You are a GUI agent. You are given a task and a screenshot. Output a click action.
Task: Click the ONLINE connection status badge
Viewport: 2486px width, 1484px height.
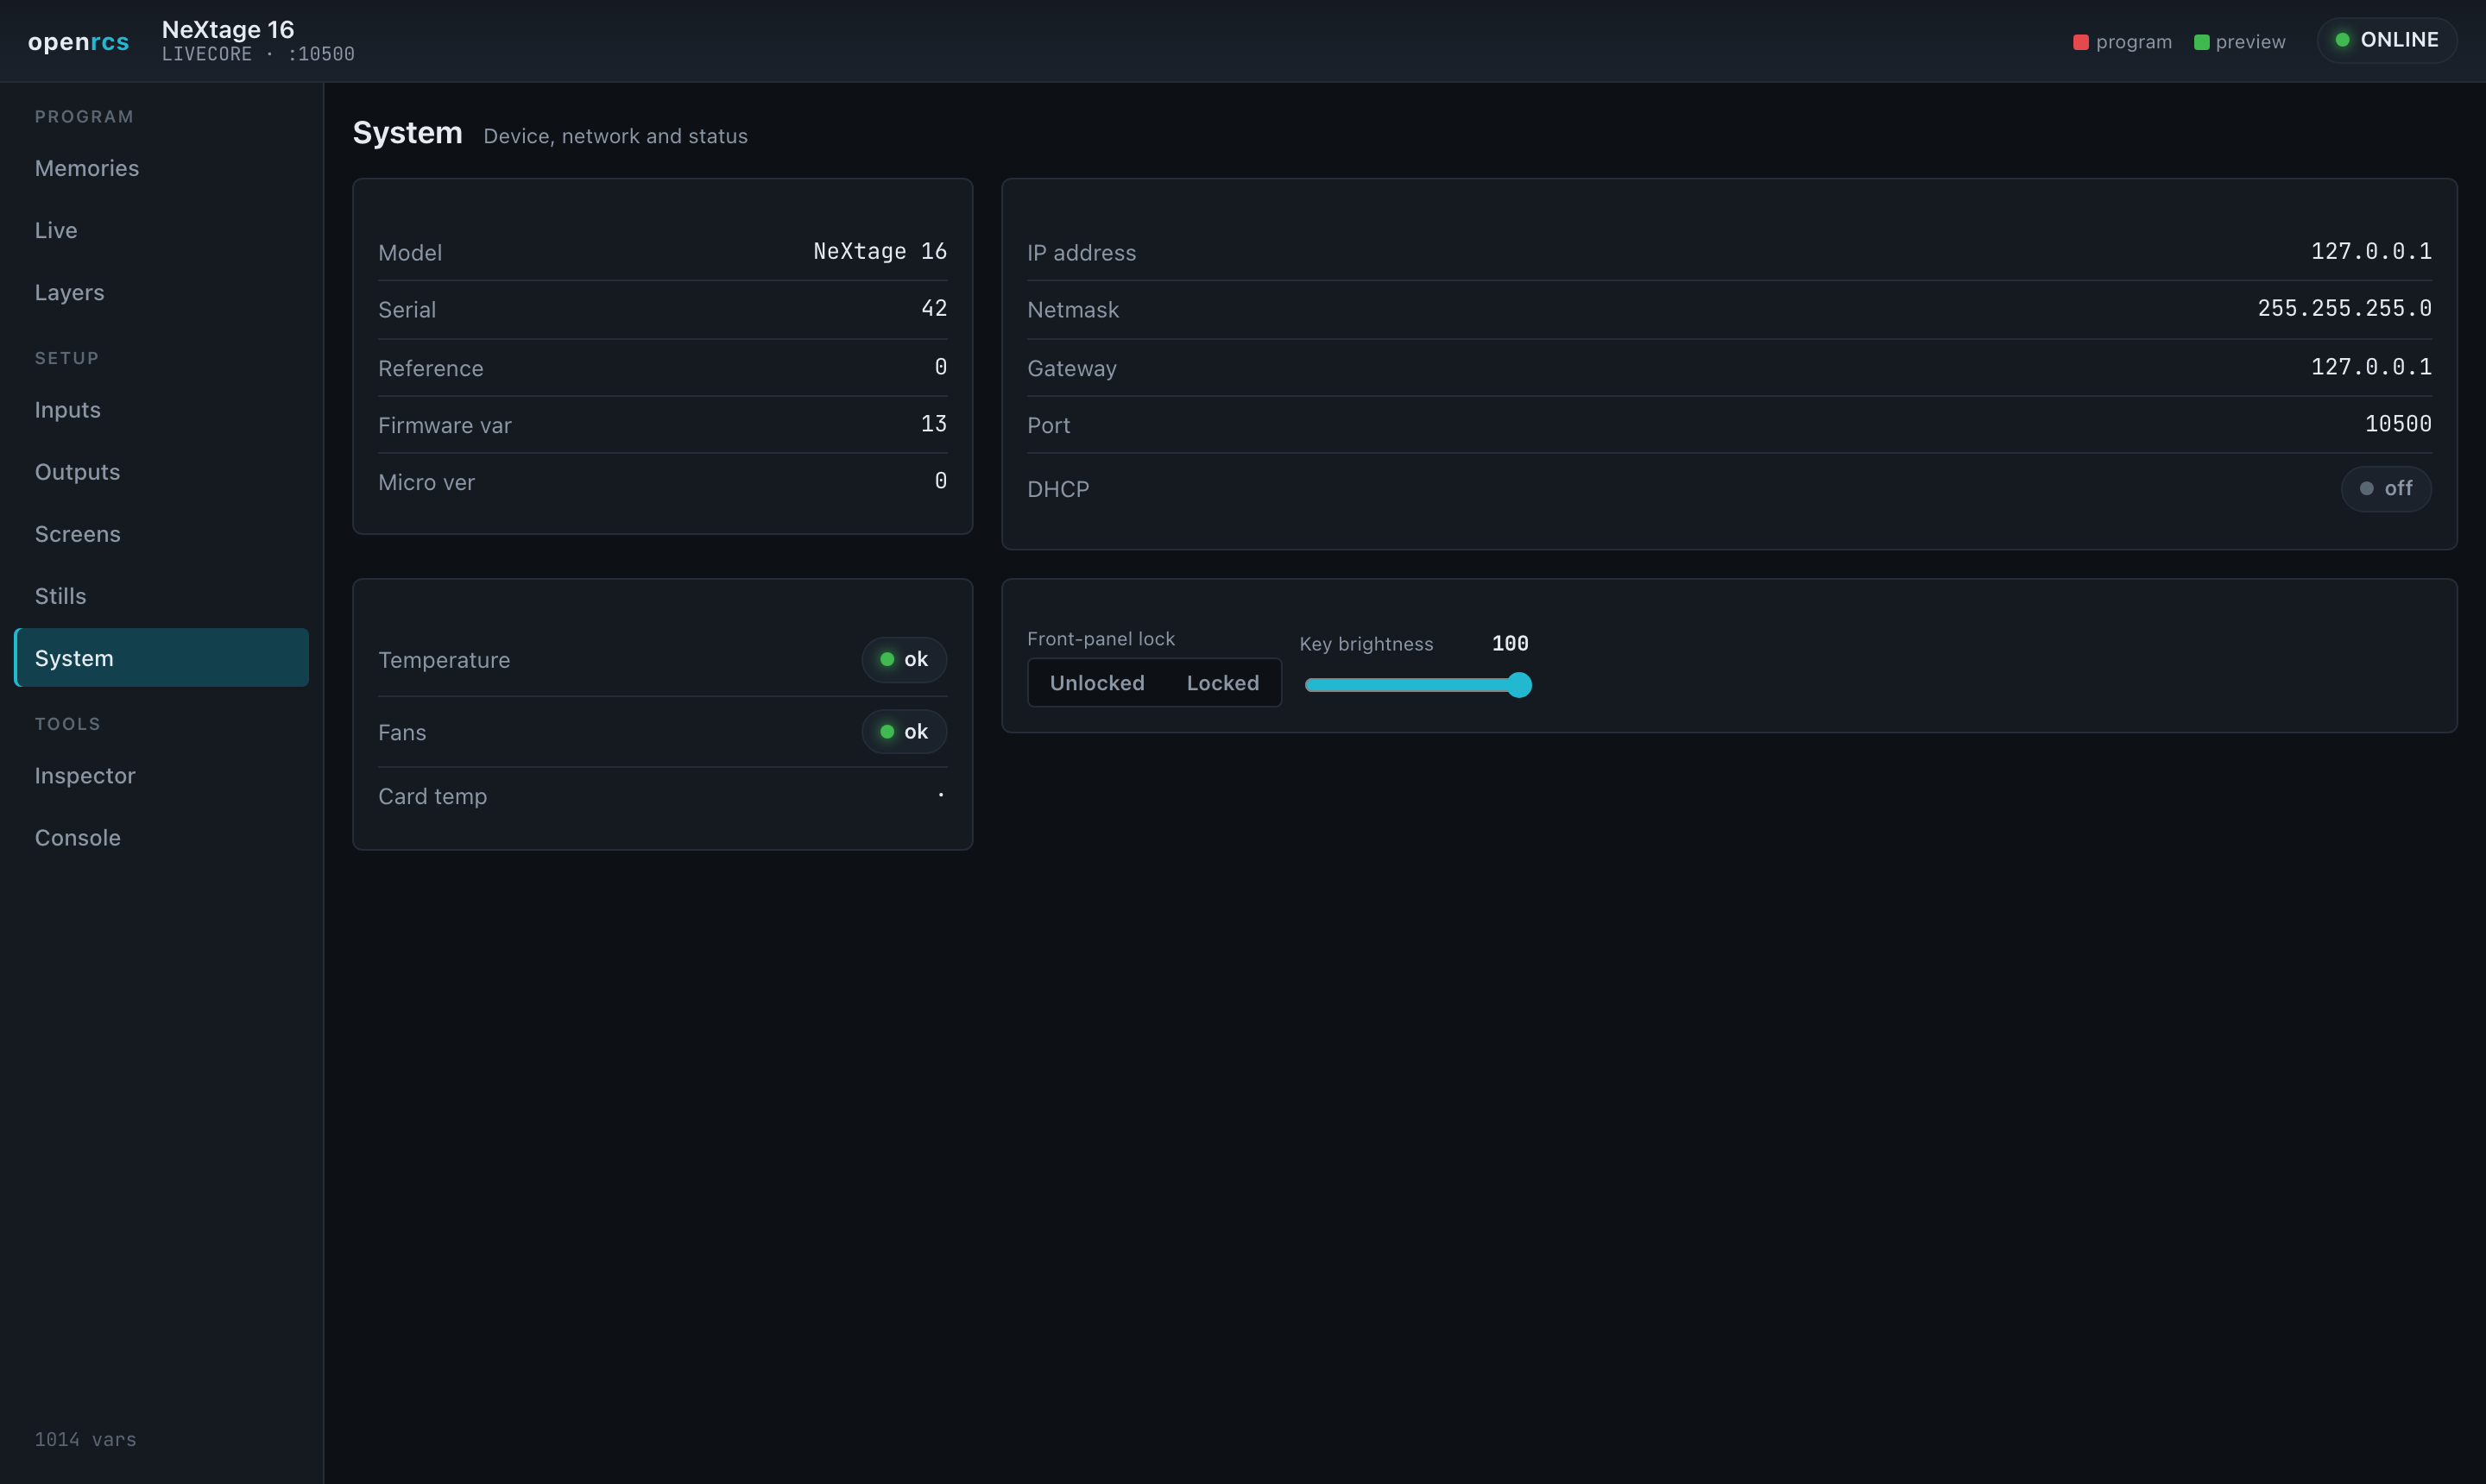pyautogui.click(x=2387, y=40)
